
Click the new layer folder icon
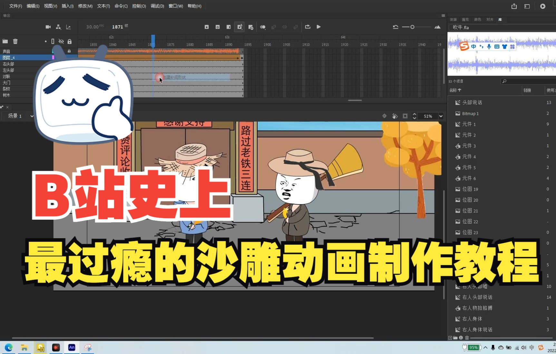click(x=5, y=41)
